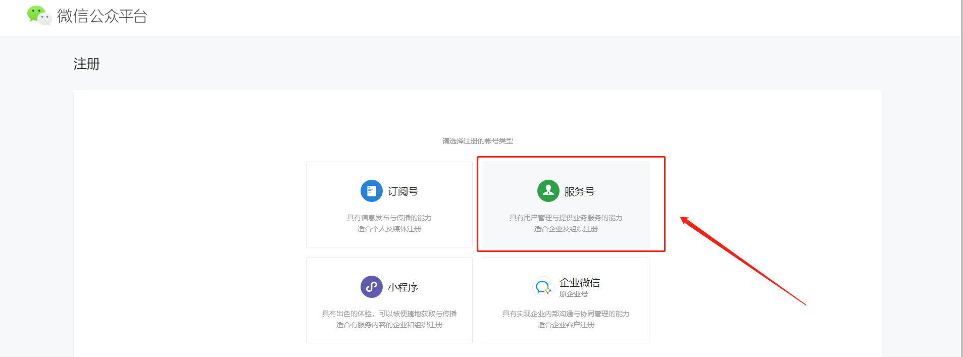This screenshot has width=963, height=357.
Task: Choose the 服务号 title text
Action: (580, 191)
